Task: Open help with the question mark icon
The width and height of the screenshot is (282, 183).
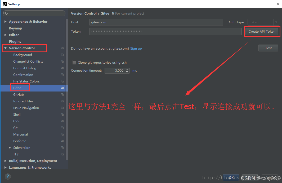Action: click(8, 177)
